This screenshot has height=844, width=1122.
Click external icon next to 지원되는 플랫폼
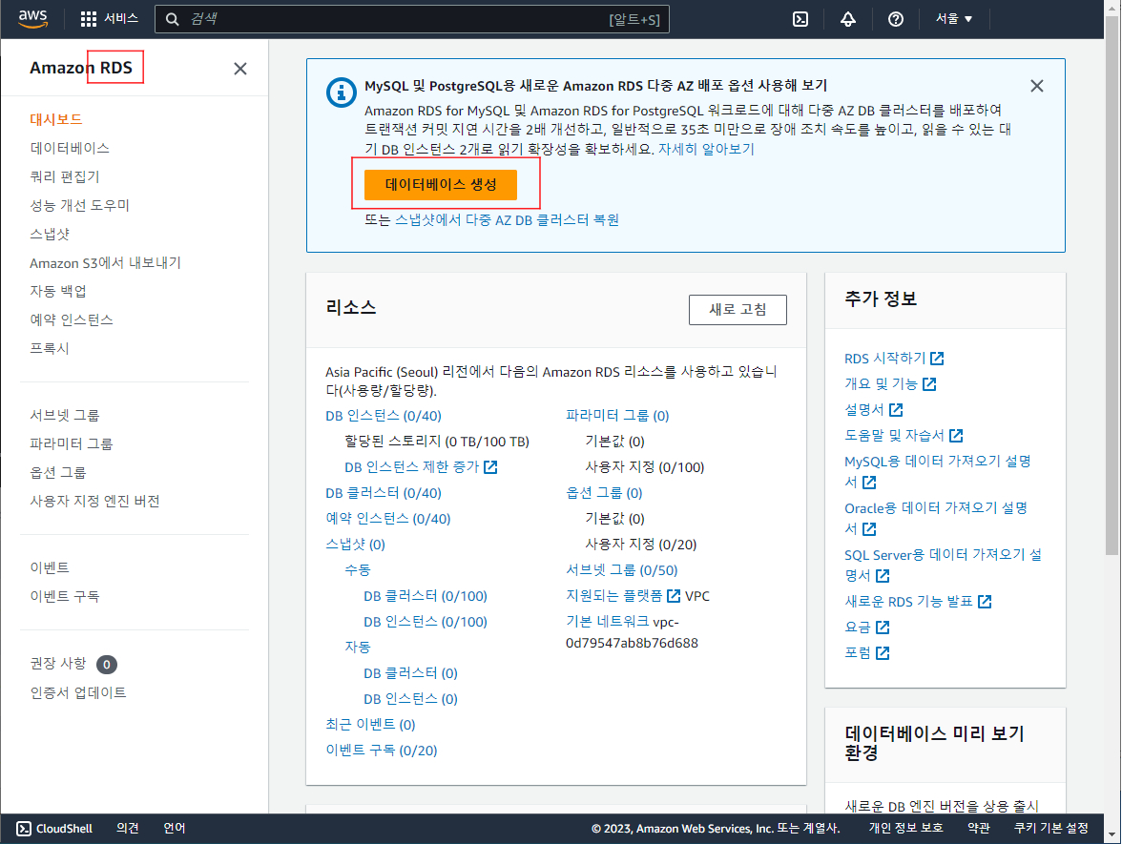[674, 596]
